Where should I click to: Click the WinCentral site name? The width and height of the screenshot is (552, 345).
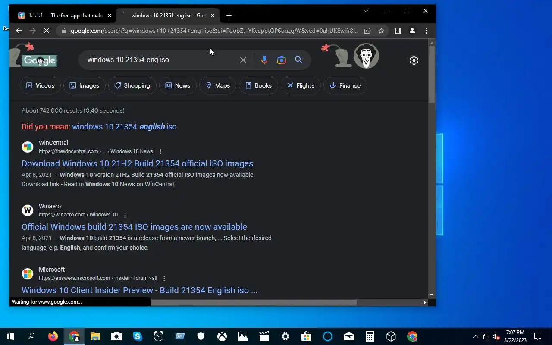(53, 143)
